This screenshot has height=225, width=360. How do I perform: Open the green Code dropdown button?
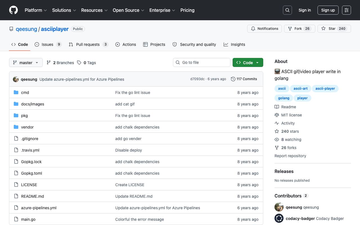tap(248, 62)
